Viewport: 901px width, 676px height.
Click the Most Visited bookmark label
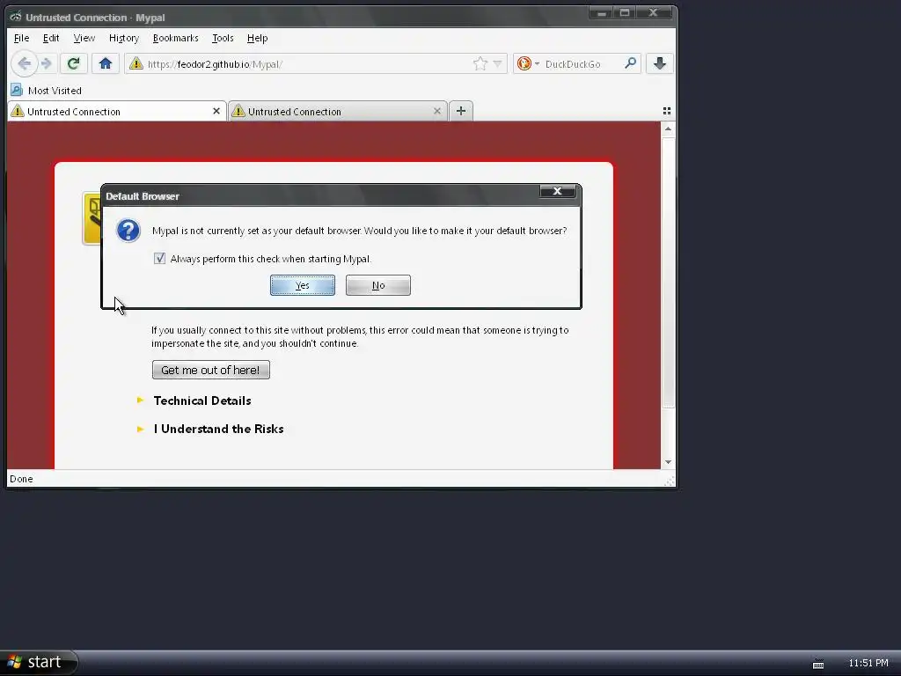(x=55, y=91)
